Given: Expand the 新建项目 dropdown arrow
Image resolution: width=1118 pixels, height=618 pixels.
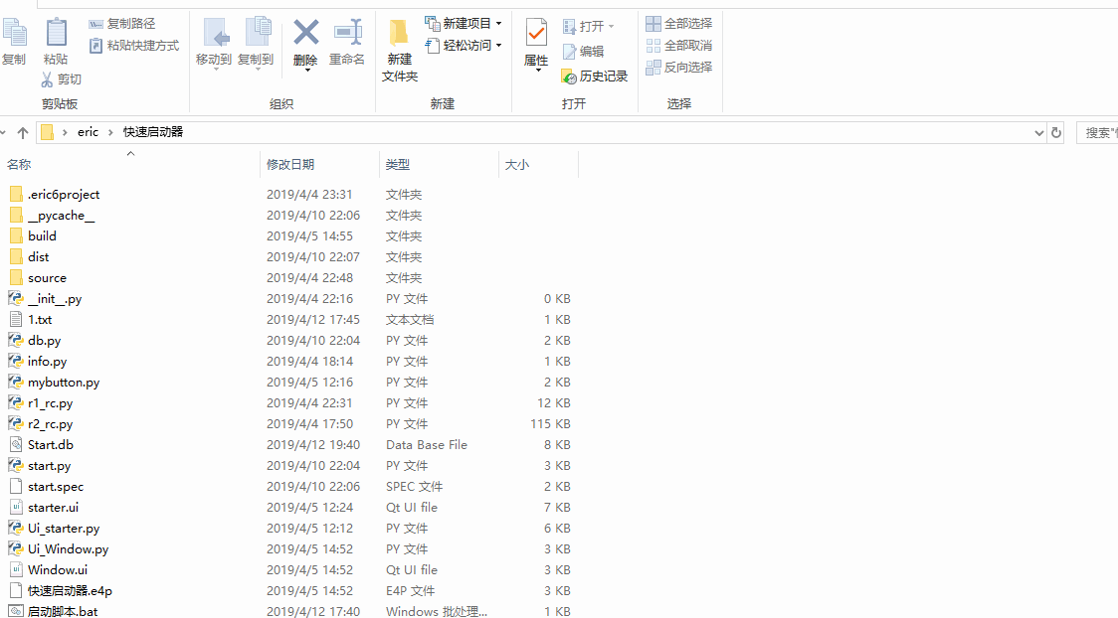Looking at the screenshot, I should click(498, 22).
